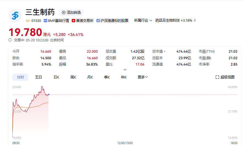This screenshot has width=244, height=146.
Task: Click the 今开 value 16.660
Action: click(46, 52)
